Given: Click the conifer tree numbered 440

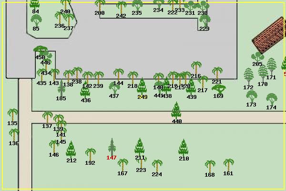Looking at the screenshot, I should click(x=177, y=110).
